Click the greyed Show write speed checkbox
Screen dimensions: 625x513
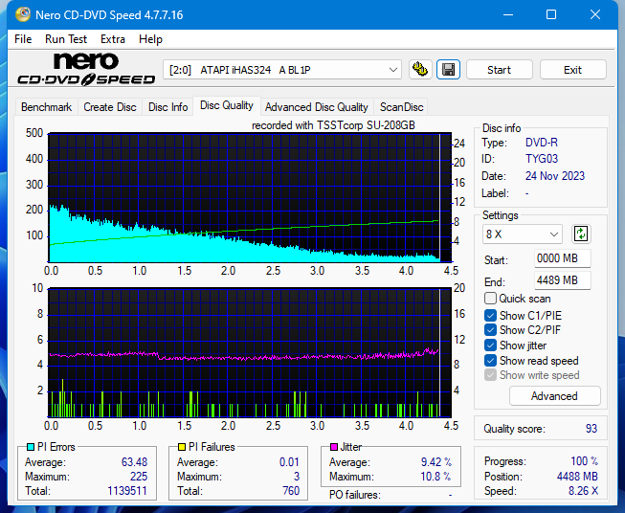point(490,375)
